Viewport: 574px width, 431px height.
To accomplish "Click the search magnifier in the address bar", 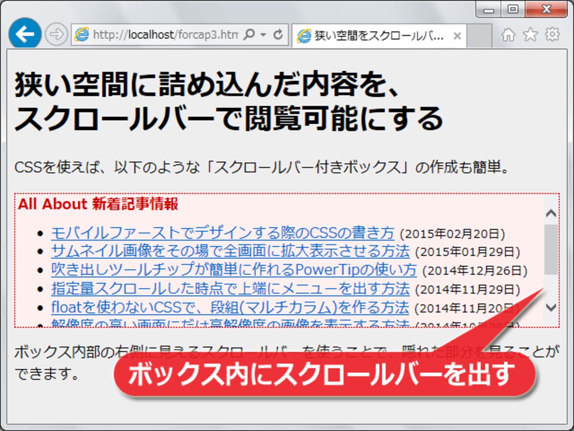I will tap(249, 35).
